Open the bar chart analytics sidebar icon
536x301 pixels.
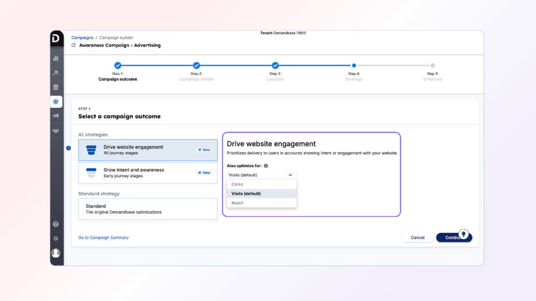coord(56,58)
